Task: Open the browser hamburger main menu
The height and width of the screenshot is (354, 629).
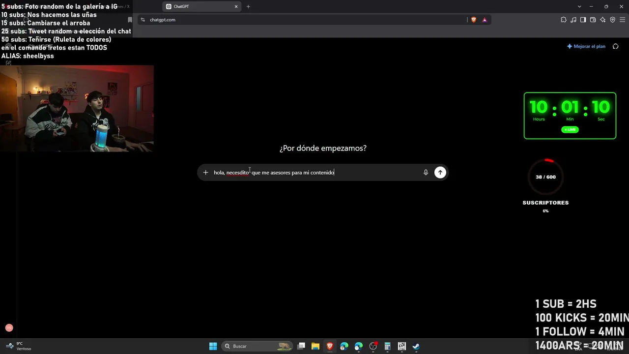Action: point(622,20)
